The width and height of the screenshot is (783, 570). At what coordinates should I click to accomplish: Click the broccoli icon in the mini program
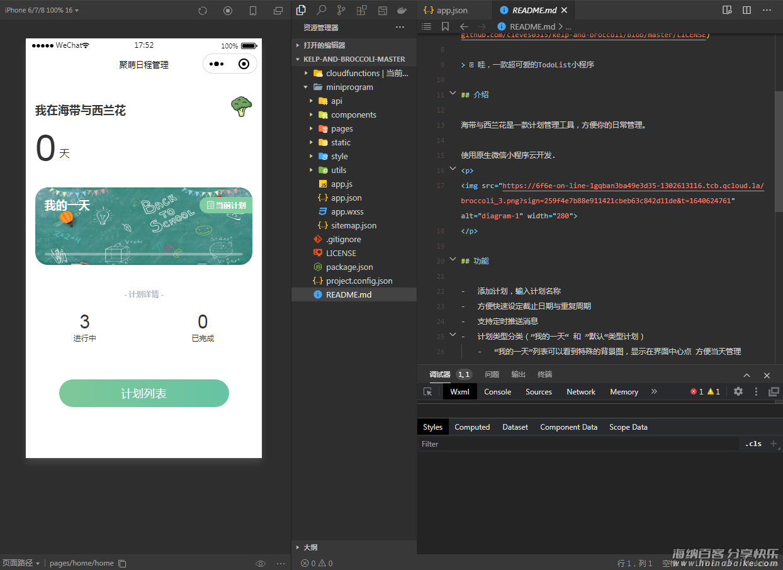point(241,106)
